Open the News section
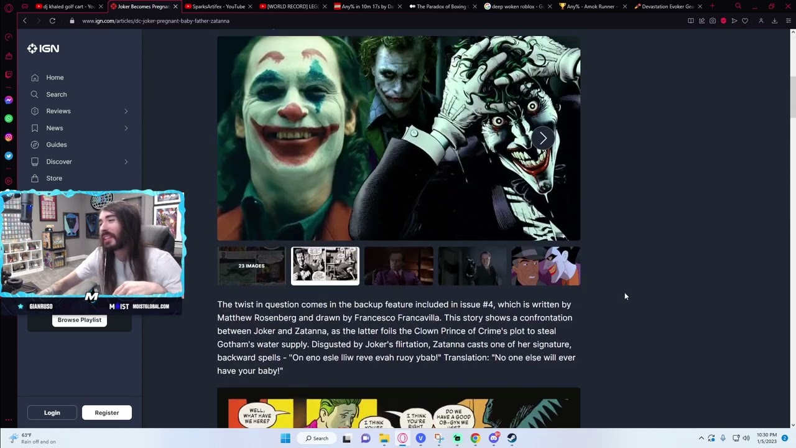Screen dimensions: 796x448 [54, 128]
